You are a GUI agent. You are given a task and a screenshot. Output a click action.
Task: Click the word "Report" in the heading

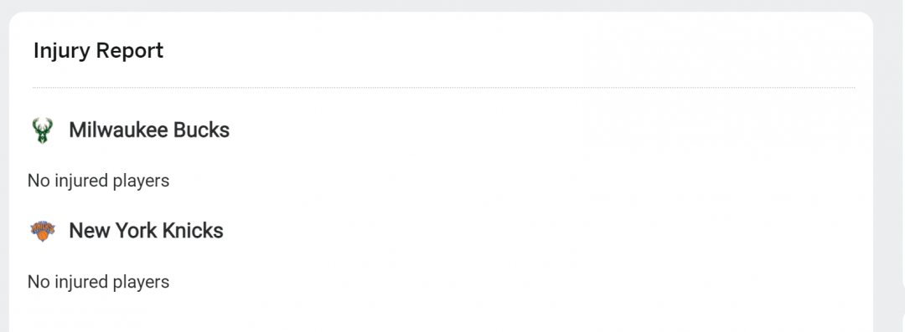(130, 51)
